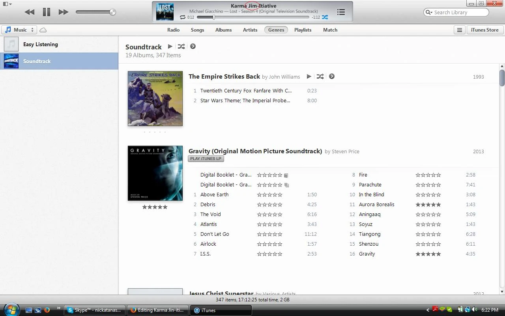The height and width of the screenshot is (316, 505).
Task: Click the PLAY iTUNES LP button
Action: [x=206, y=158]
